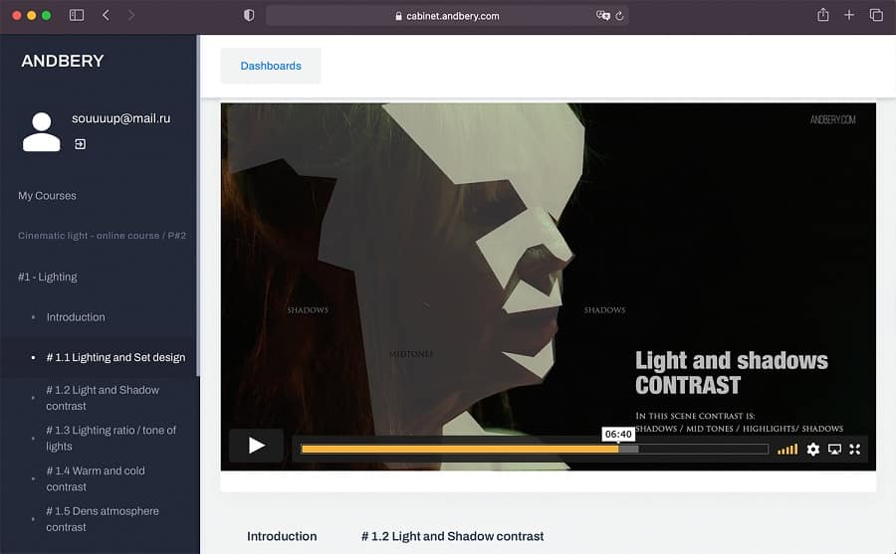
Task: Select # 1.1 Lighting and Set design
Action: [116, 357]
